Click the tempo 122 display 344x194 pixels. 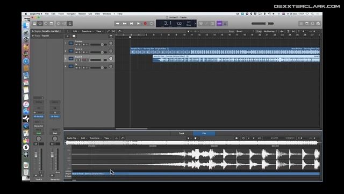tap(179, 24)
